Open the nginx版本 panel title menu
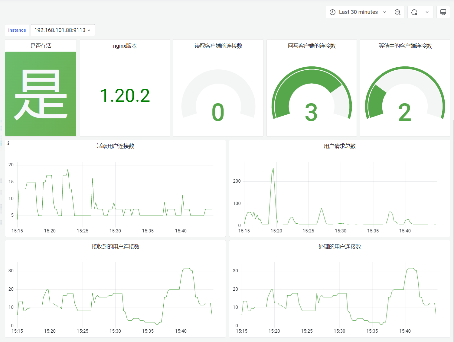Viewport: 454px width, 342px height. pyautogui.click(x=125, y=46)
